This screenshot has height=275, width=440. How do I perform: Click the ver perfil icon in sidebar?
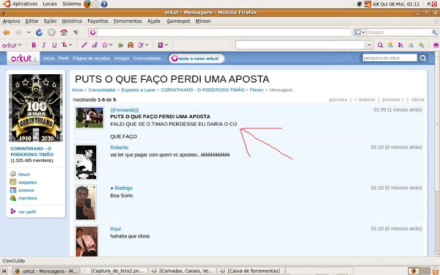(x=13, y=211)
